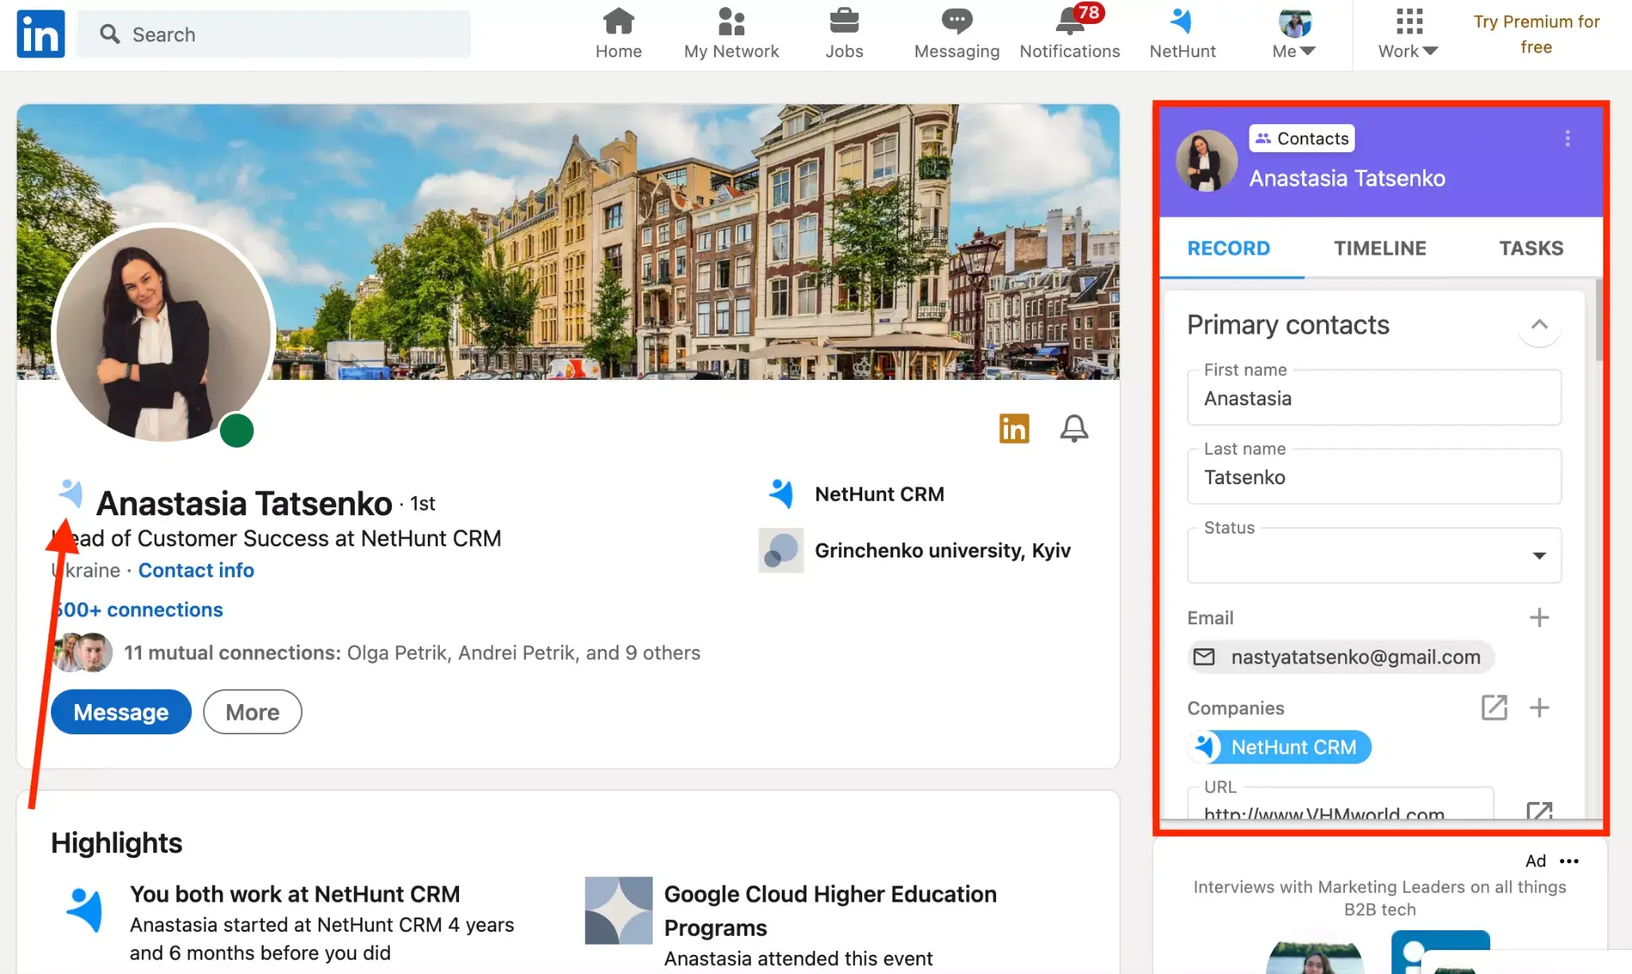Go to My Network
1632x974 pixels.
pos(731,34)
